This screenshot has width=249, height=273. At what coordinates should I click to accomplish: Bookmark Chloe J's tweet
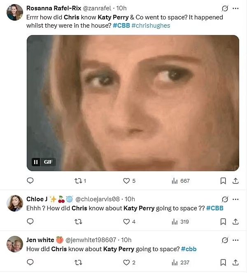223,221
